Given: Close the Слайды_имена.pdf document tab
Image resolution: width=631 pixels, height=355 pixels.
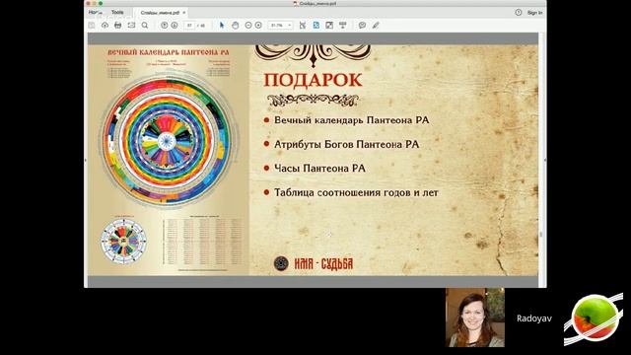Looking at the screenshot, I should tap(184, 13).
